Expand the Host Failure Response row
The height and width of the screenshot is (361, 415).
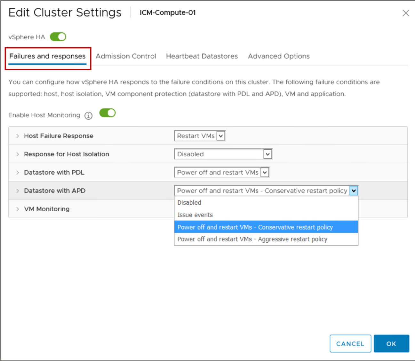pyautogui.click(x=18, y=136)
